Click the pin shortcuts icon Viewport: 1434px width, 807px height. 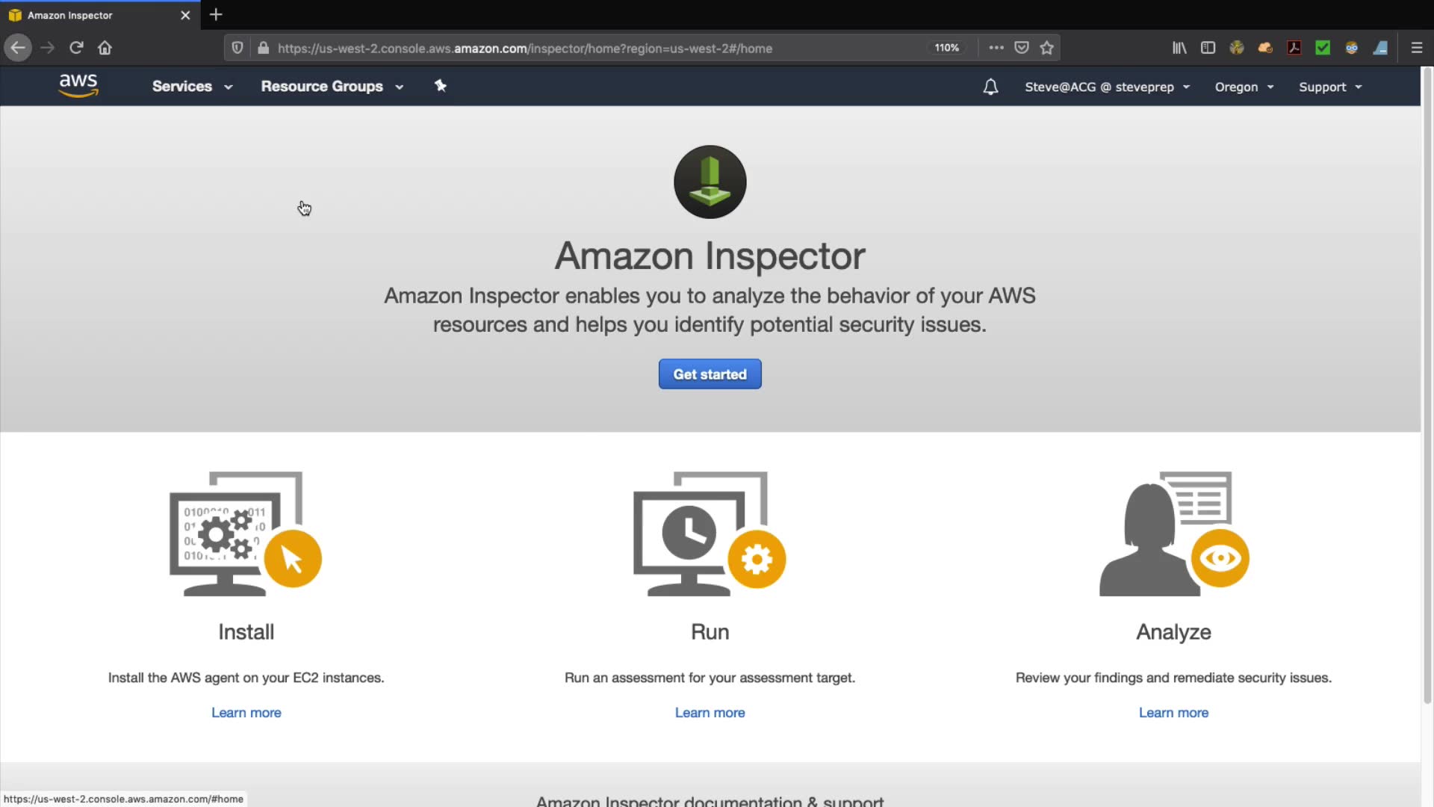click(441, 86)
